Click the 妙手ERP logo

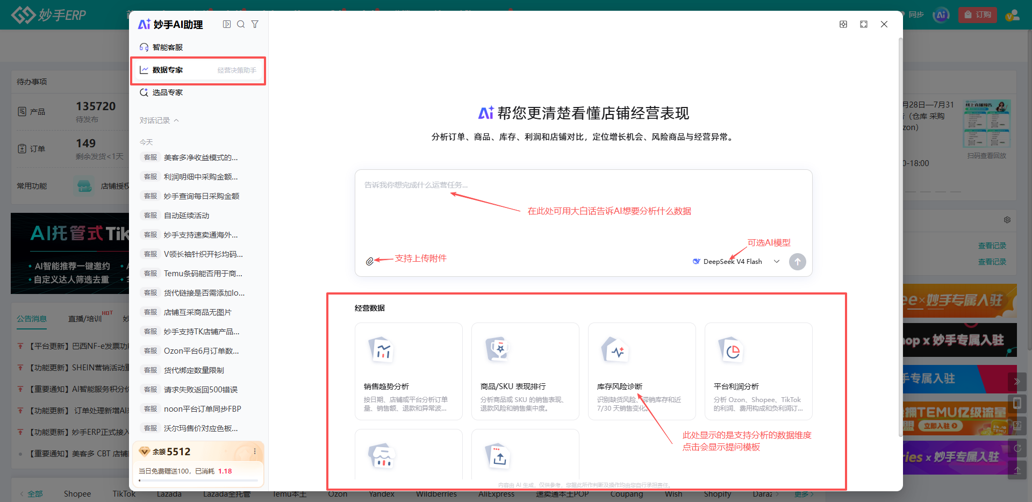(x=49, y=15)
